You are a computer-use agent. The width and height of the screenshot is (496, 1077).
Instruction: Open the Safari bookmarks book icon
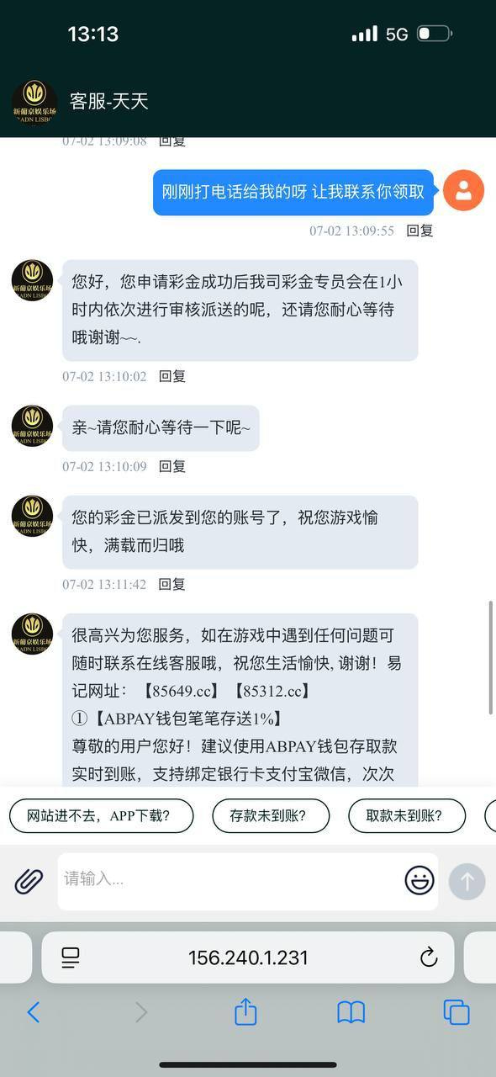[x=351, y=1012]
